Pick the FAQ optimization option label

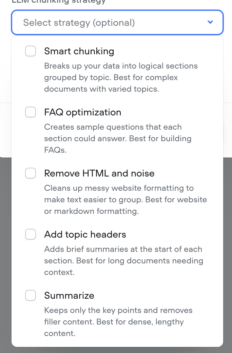(82, 112)
